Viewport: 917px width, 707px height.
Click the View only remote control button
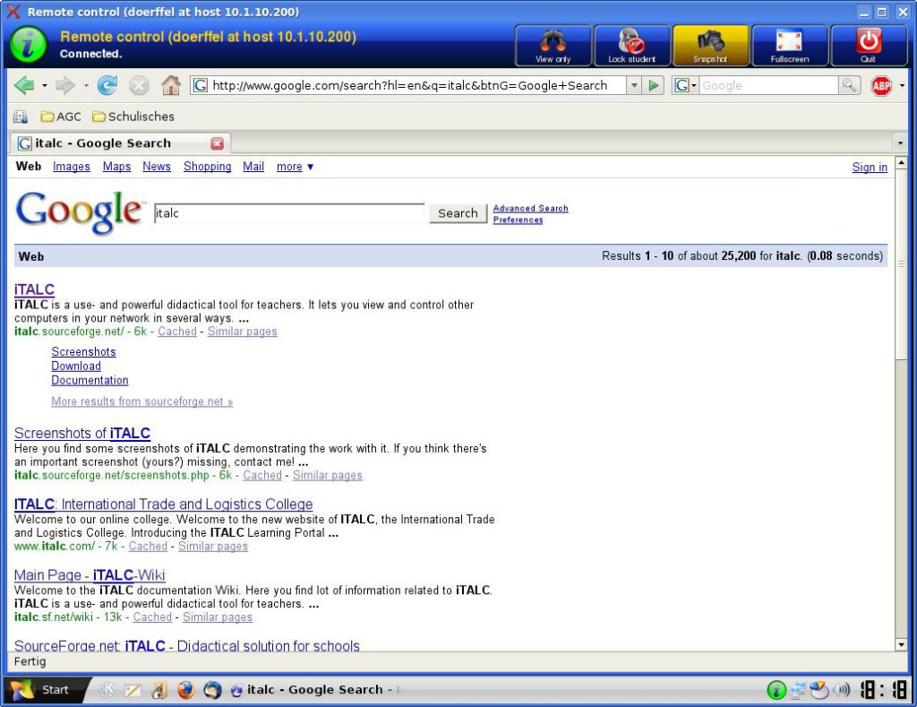pyautogui.click(x=553, y=46)
